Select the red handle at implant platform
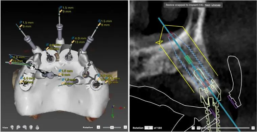The image size is (257, 132). pos(206,84)
